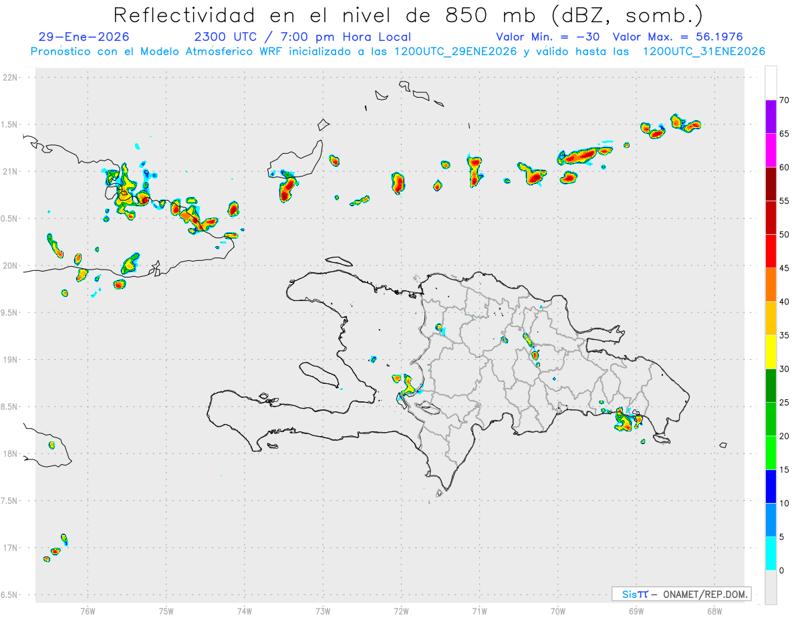
Task: Click the colorbar value label '55'
Action: [x=783, y=201]
